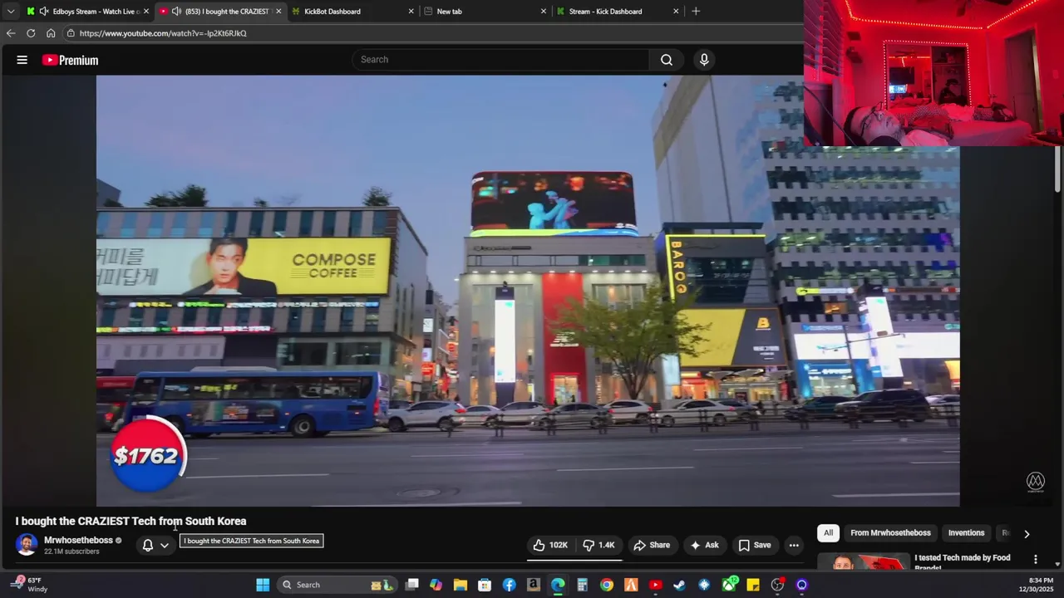Open the purple OBS-like taskbar icon at far right
This screenshot has height=598, width=1064.
click(x=802, y=585)
